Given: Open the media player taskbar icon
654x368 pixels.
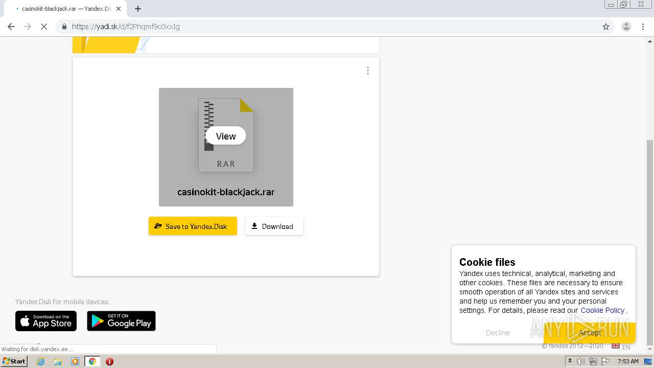Looking at the screenshot, I should point(75,361).
